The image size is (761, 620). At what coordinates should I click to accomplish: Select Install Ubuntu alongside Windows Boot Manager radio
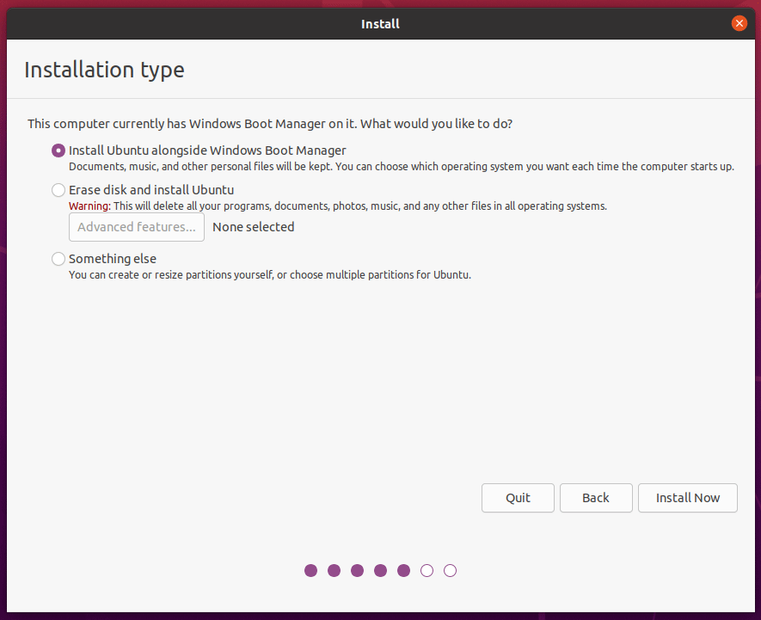click(x=58, y=150)
